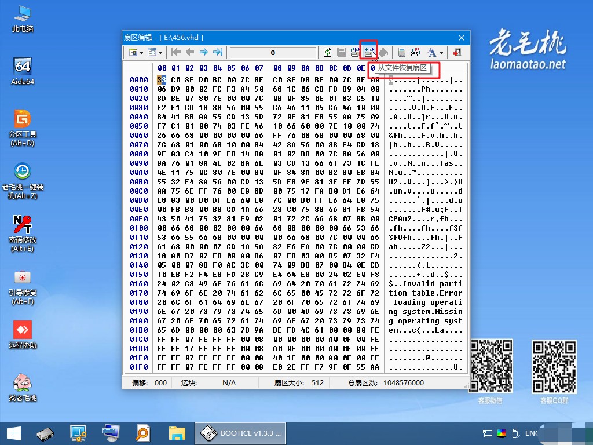Click the 客服微信 QR code image

coord(491,366)
